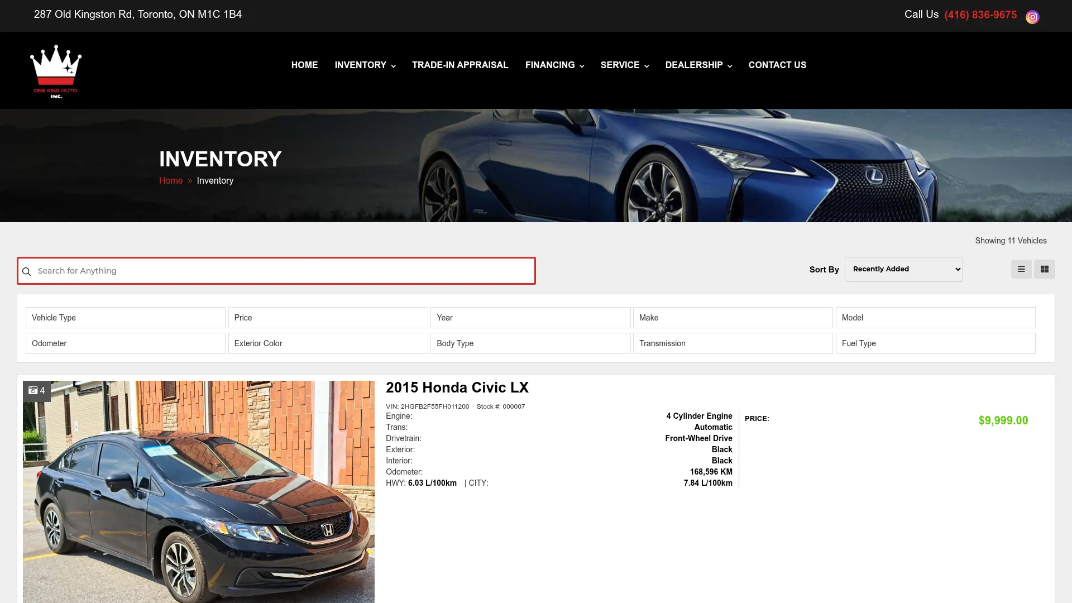Click the One King Auto crown logo

click(x=56, y=71)
